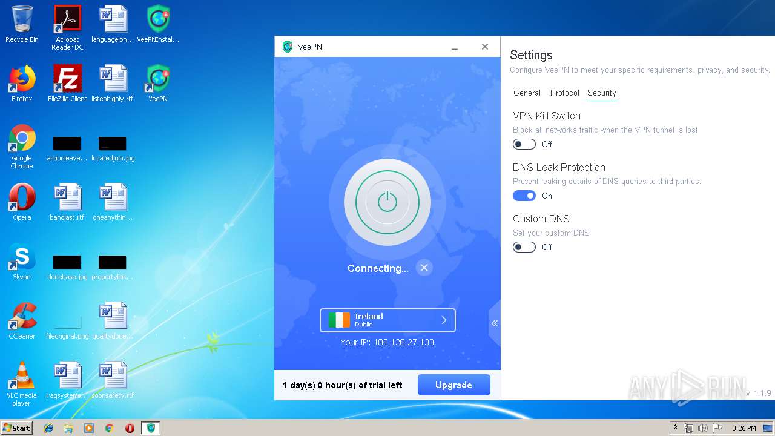Click the Ireland flag icon
Image resolution: width=775 pixels, height=436 pixels.
(339, 320)
